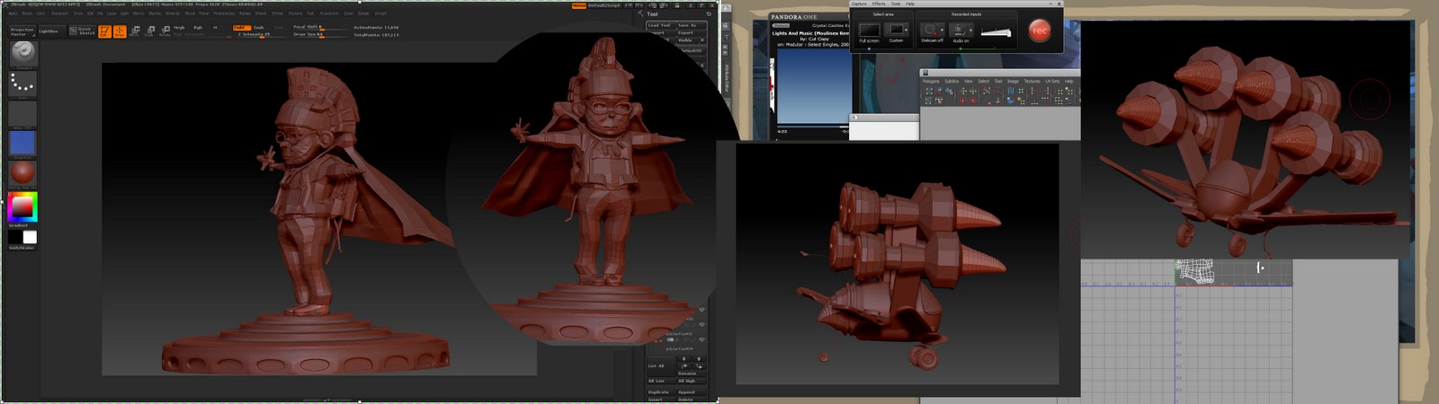The width and height of the screenshot is (1439, 404).
Task: Open the Custom area dropdown arrow
Action: pos(906,30)
